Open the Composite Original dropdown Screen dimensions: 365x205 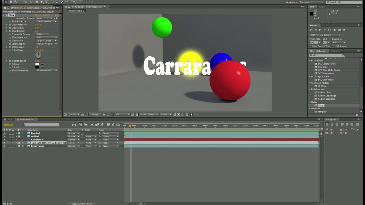[42, 34]
